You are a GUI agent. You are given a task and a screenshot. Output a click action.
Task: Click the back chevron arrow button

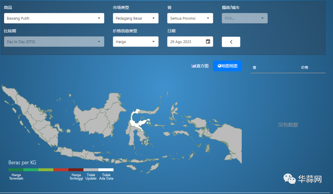(x=231, y=42)
